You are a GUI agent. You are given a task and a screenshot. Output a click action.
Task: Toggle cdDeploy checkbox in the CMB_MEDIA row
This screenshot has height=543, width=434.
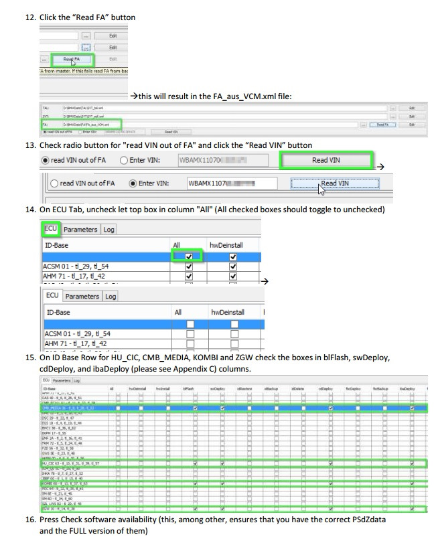(x=330, y=408)
